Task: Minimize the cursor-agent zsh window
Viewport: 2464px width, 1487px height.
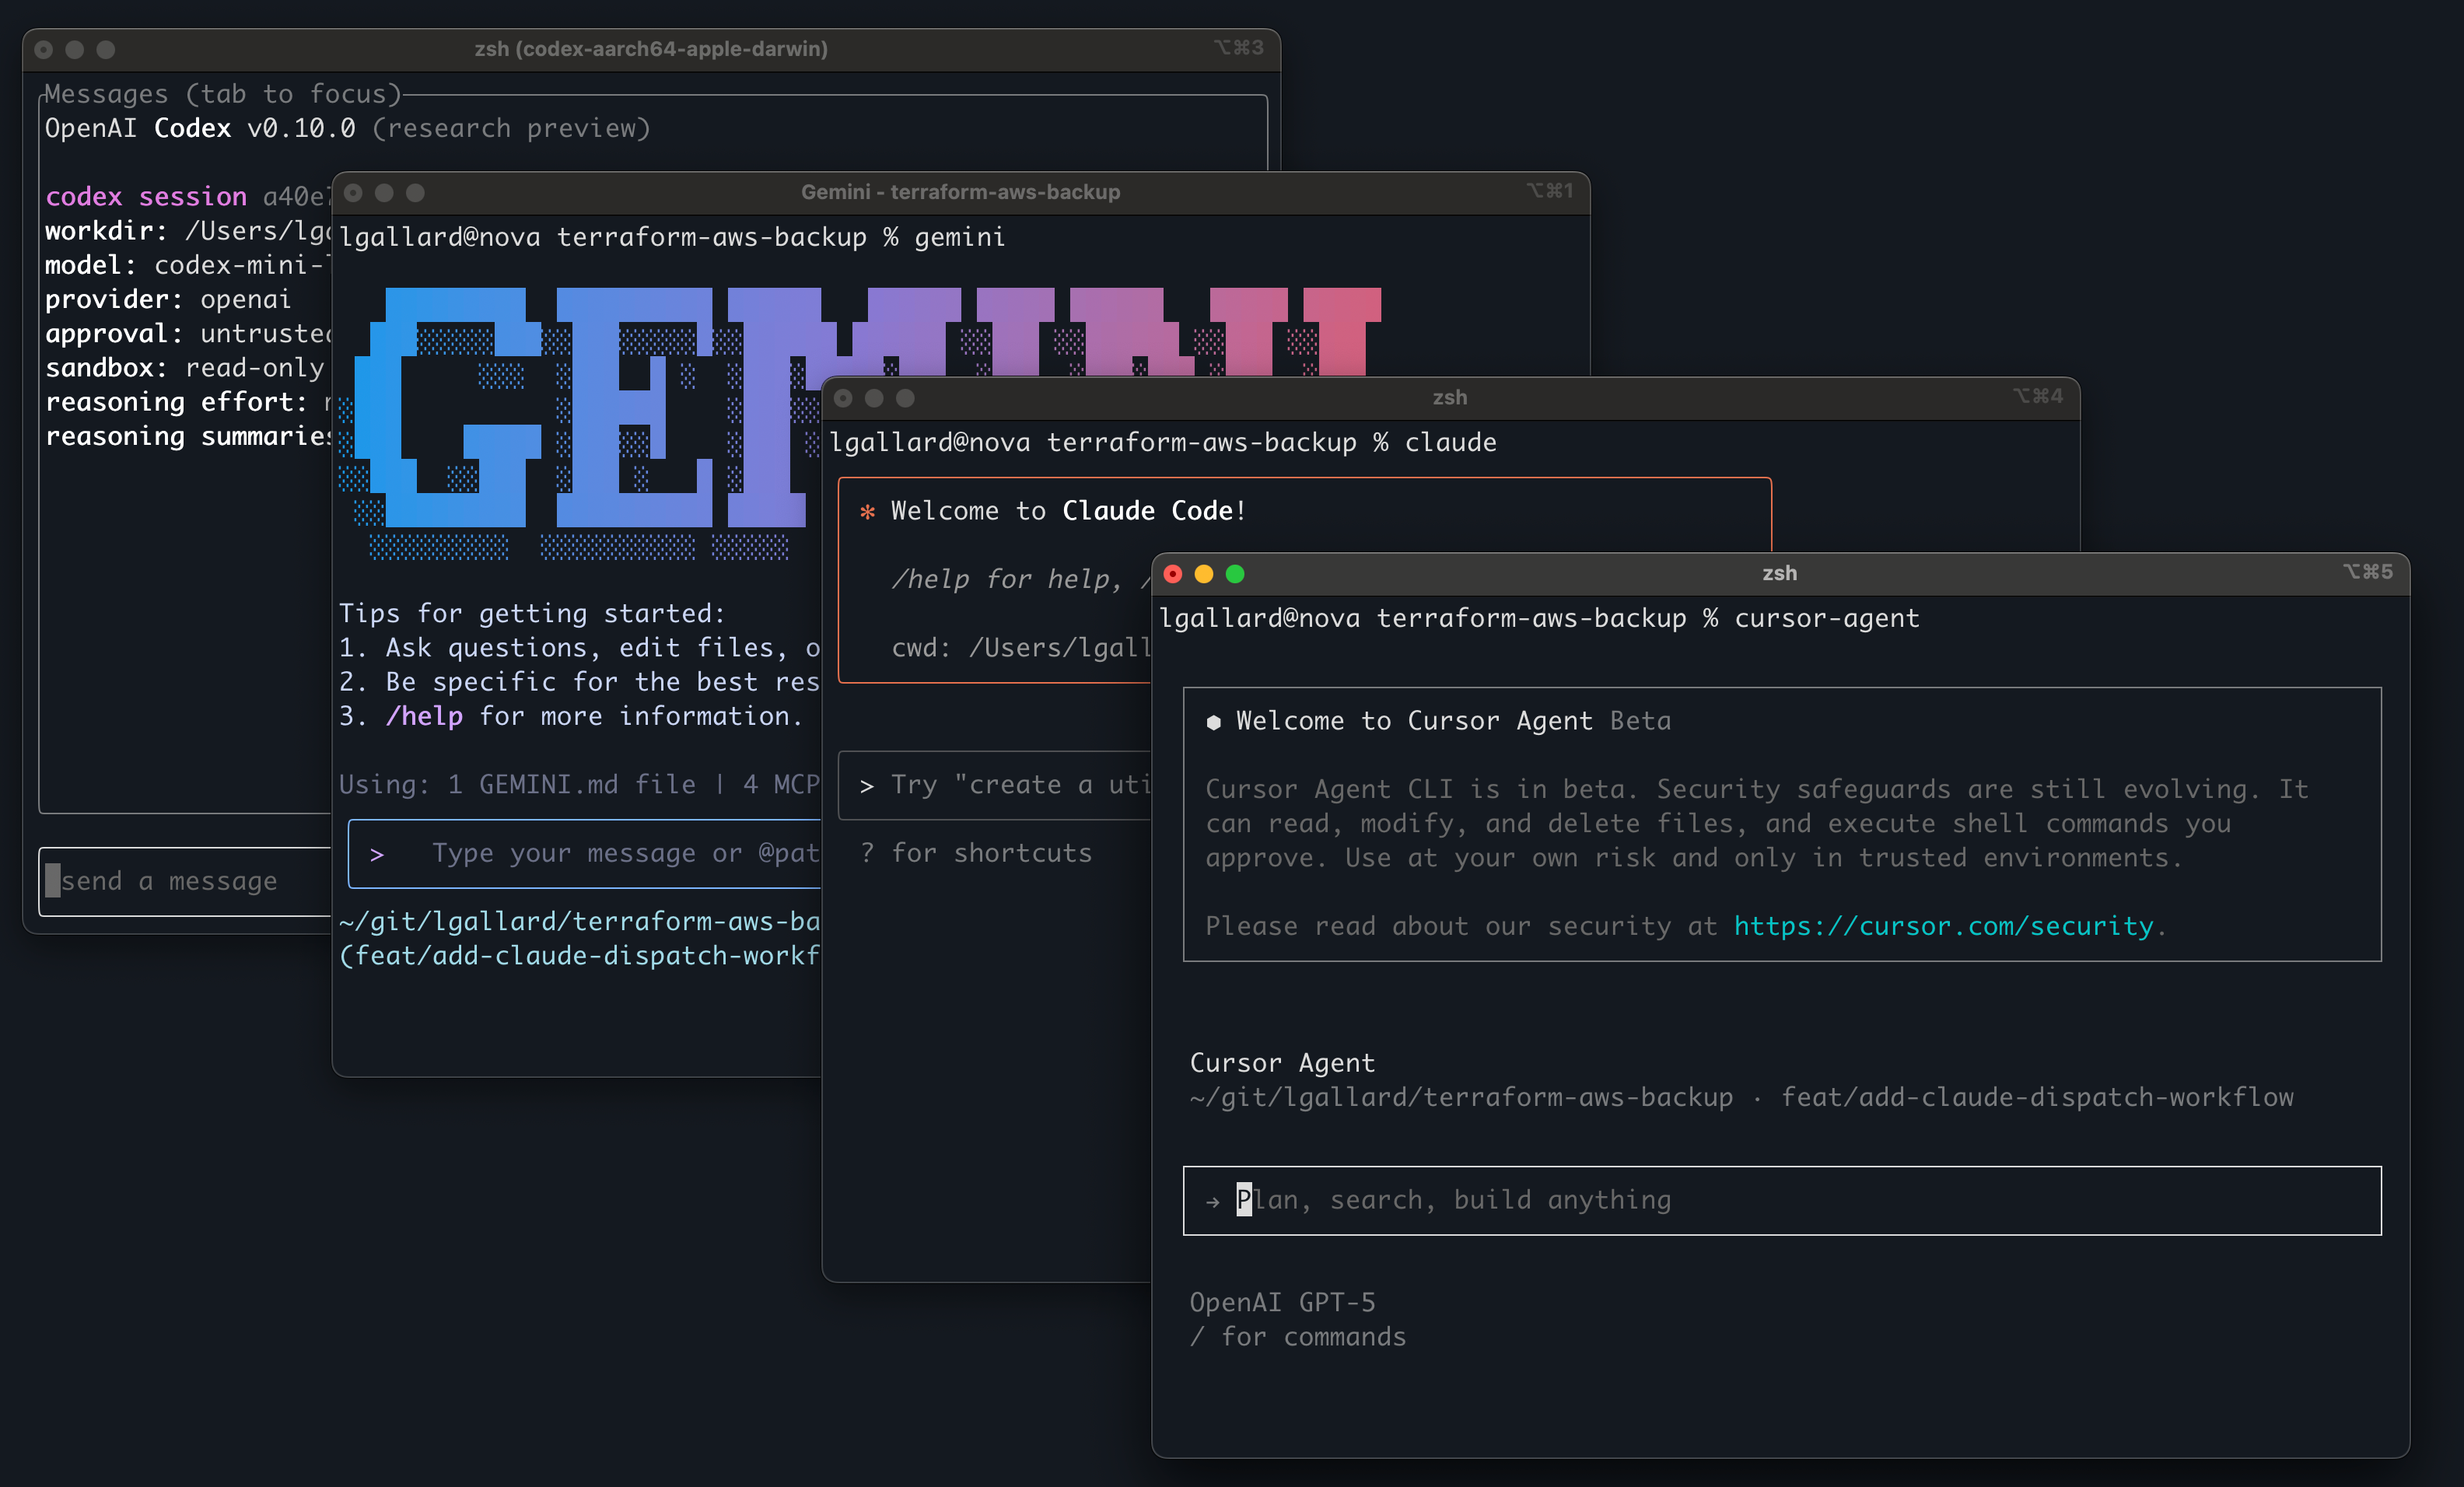Action: (1204, 574)
